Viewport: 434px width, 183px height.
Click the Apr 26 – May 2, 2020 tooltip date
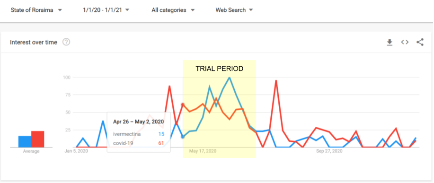[138, 122]
